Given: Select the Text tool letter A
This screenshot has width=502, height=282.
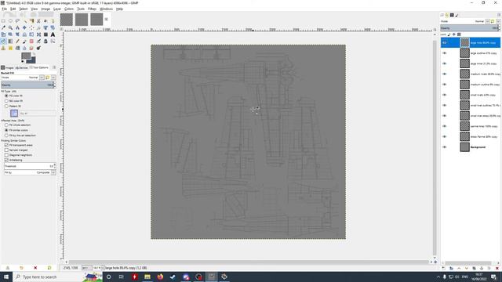Looking at the screenshot, I should pyautogui.click(x=53, y=34).
